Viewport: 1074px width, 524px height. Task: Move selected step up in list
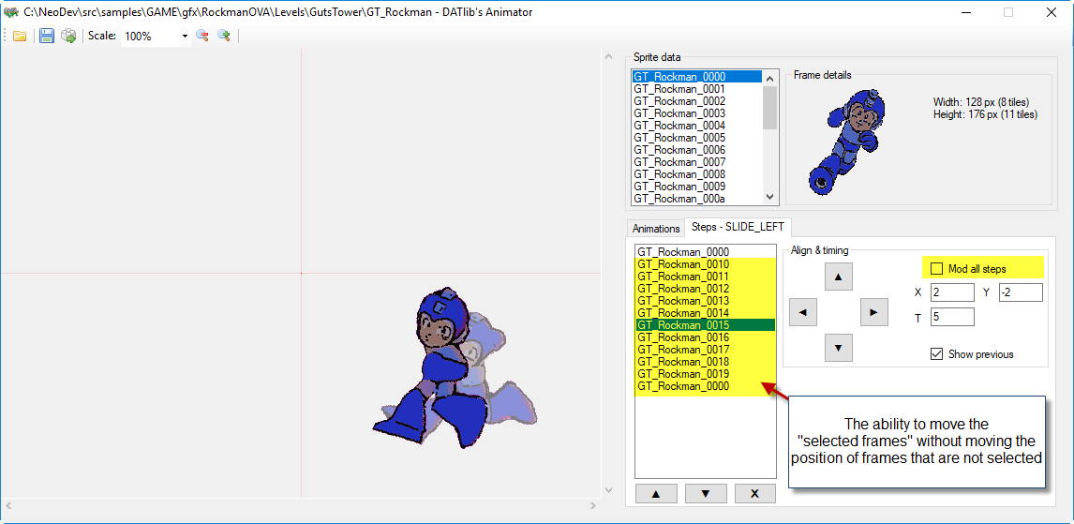(654, 494)
